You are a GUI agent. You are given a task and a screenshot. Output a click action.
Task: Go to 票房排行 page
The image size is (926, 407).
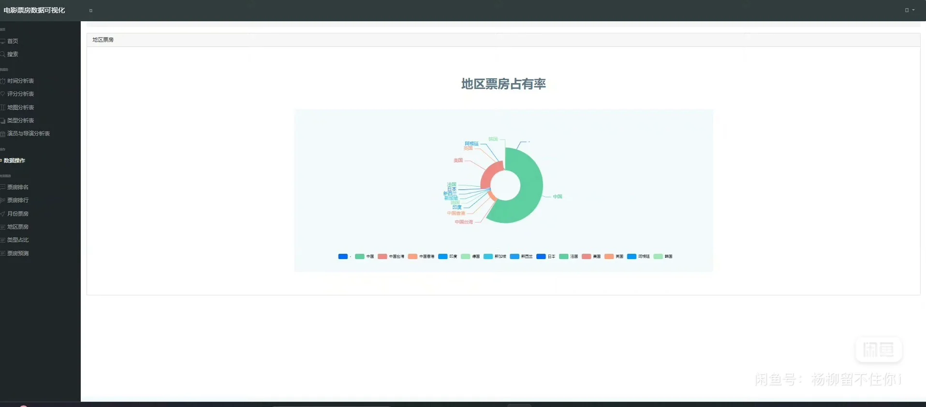[x=18, y=200]
